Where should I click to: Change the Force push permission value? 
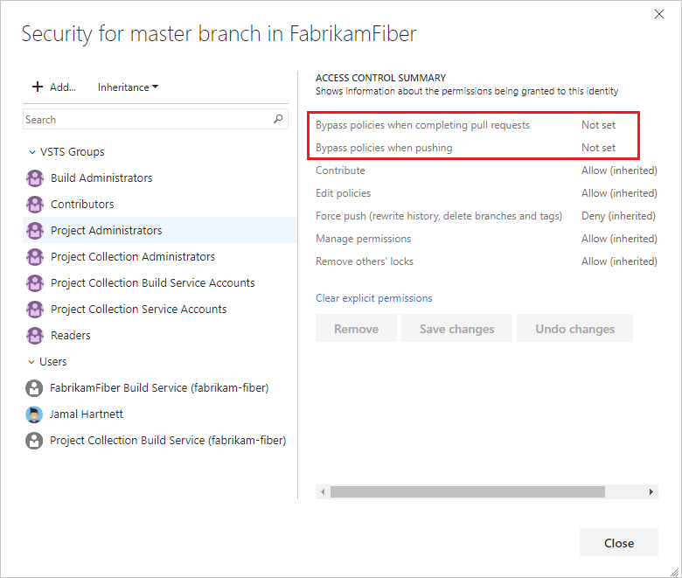coord(618,216)
